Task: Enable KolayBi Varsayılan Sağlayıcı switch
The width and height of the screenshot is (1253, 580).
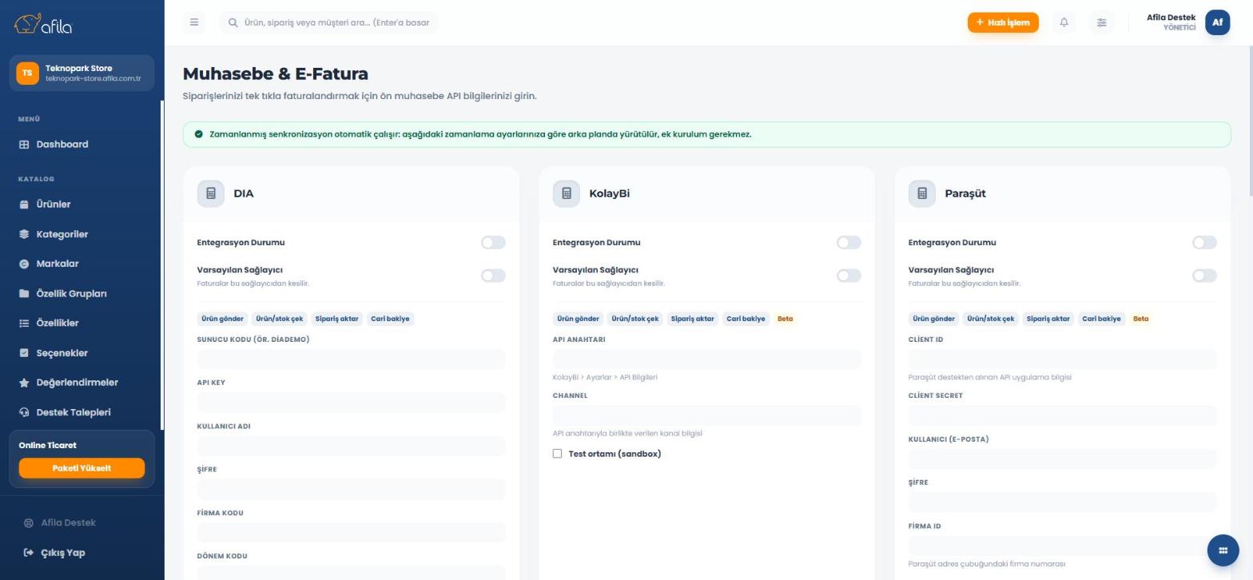Action: (x=849, y=276)
